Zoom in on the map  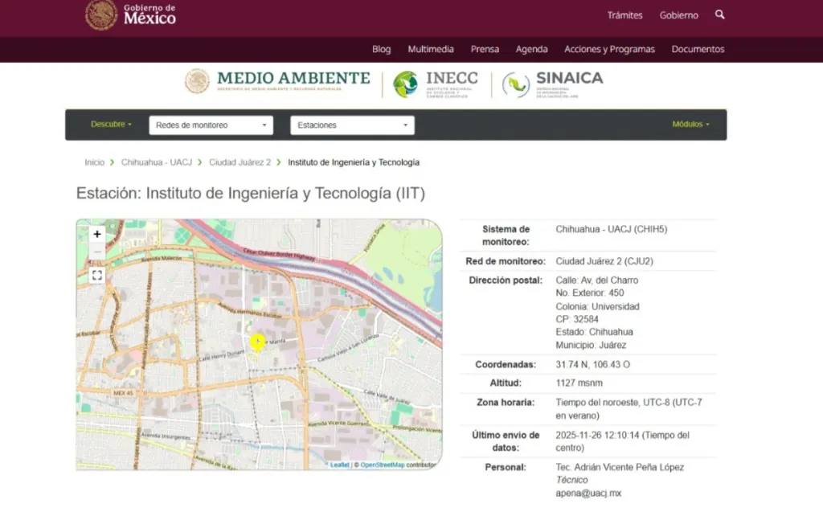click(x=97, y=234)
